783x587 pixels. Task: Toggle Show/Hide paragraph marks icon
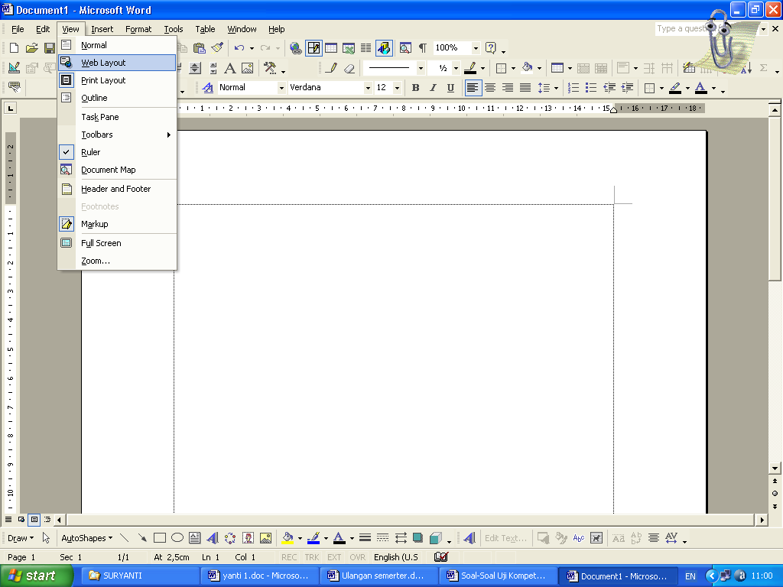coord(422,48)
